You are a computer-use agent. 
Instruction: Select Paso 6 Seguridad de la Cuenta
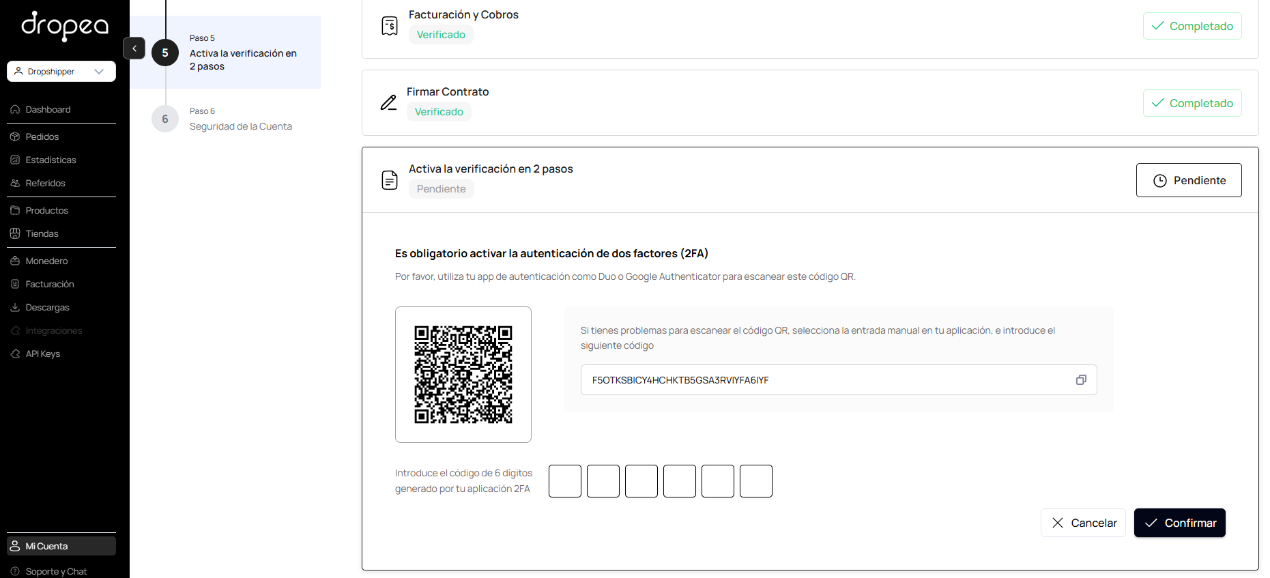coord(225,119)
